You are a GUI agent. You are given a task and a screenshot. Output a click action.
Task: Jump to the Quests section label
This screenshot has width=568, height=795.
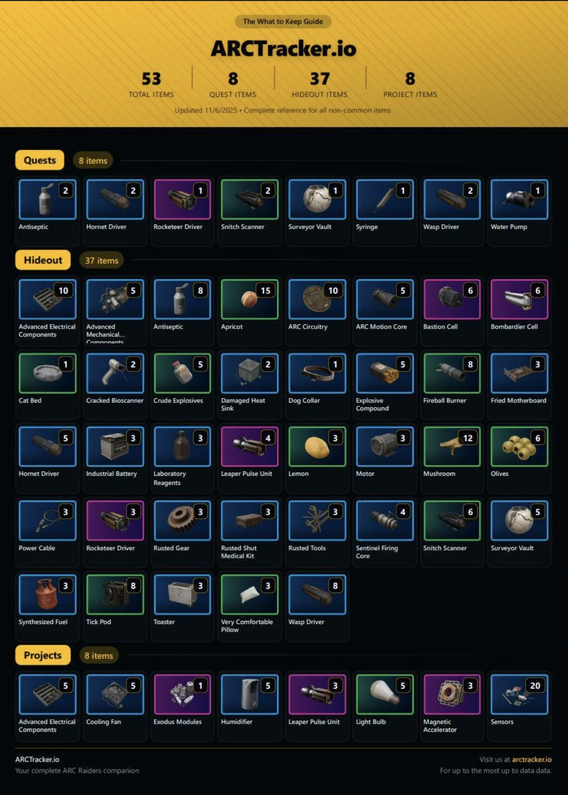pyautogui.click(x=40, y=160)
